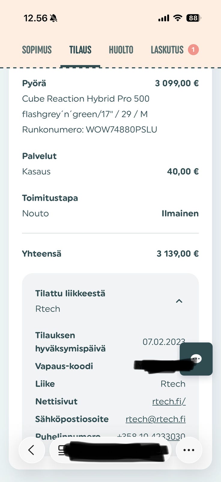Tap the muted bell icon in status bar
This screenshot has width=221, height=482.
click(x=53, y=18)
